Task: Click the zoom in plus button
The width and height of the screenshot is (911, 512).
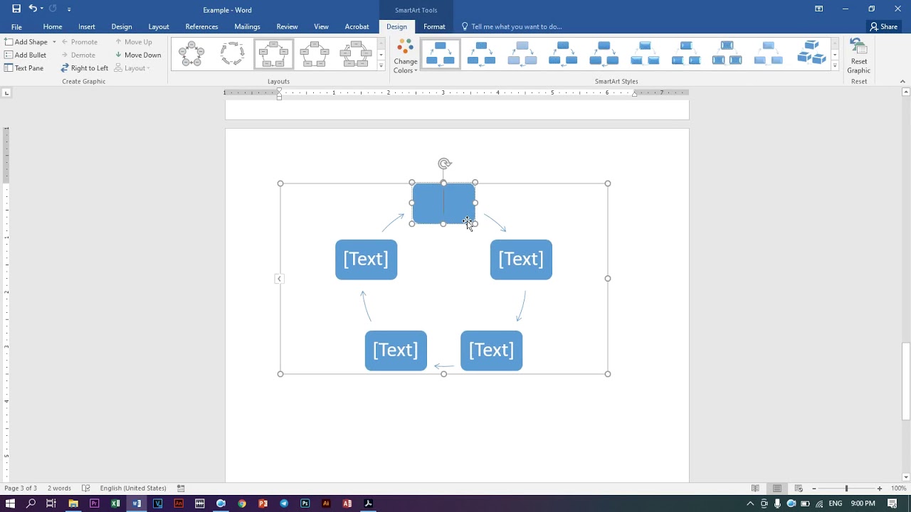Action: [x=880, y=489]
